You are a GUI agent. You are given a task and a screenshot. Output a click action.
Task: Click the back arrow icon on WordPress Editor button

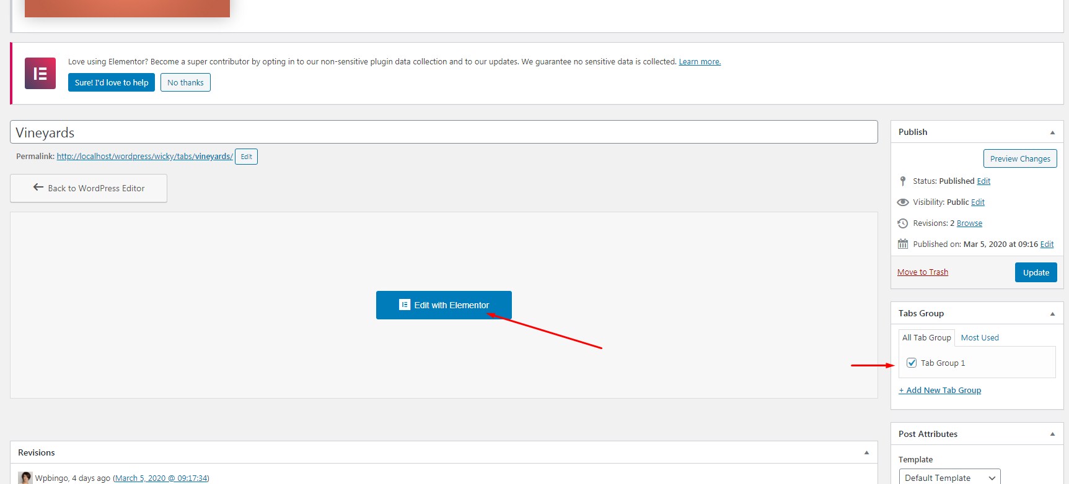point(38,188)
